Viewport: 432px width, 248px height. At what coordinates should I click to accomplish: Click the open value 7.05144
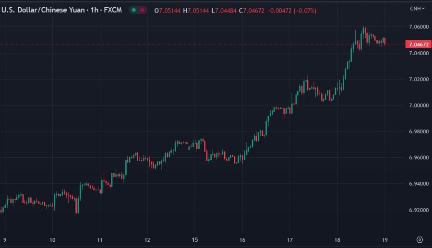click(170, 11)
